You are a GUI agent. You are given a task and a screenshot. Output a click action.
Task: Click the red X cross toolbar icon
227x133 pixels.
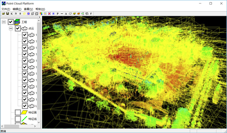pyautogui.click(x=49, y=14)
